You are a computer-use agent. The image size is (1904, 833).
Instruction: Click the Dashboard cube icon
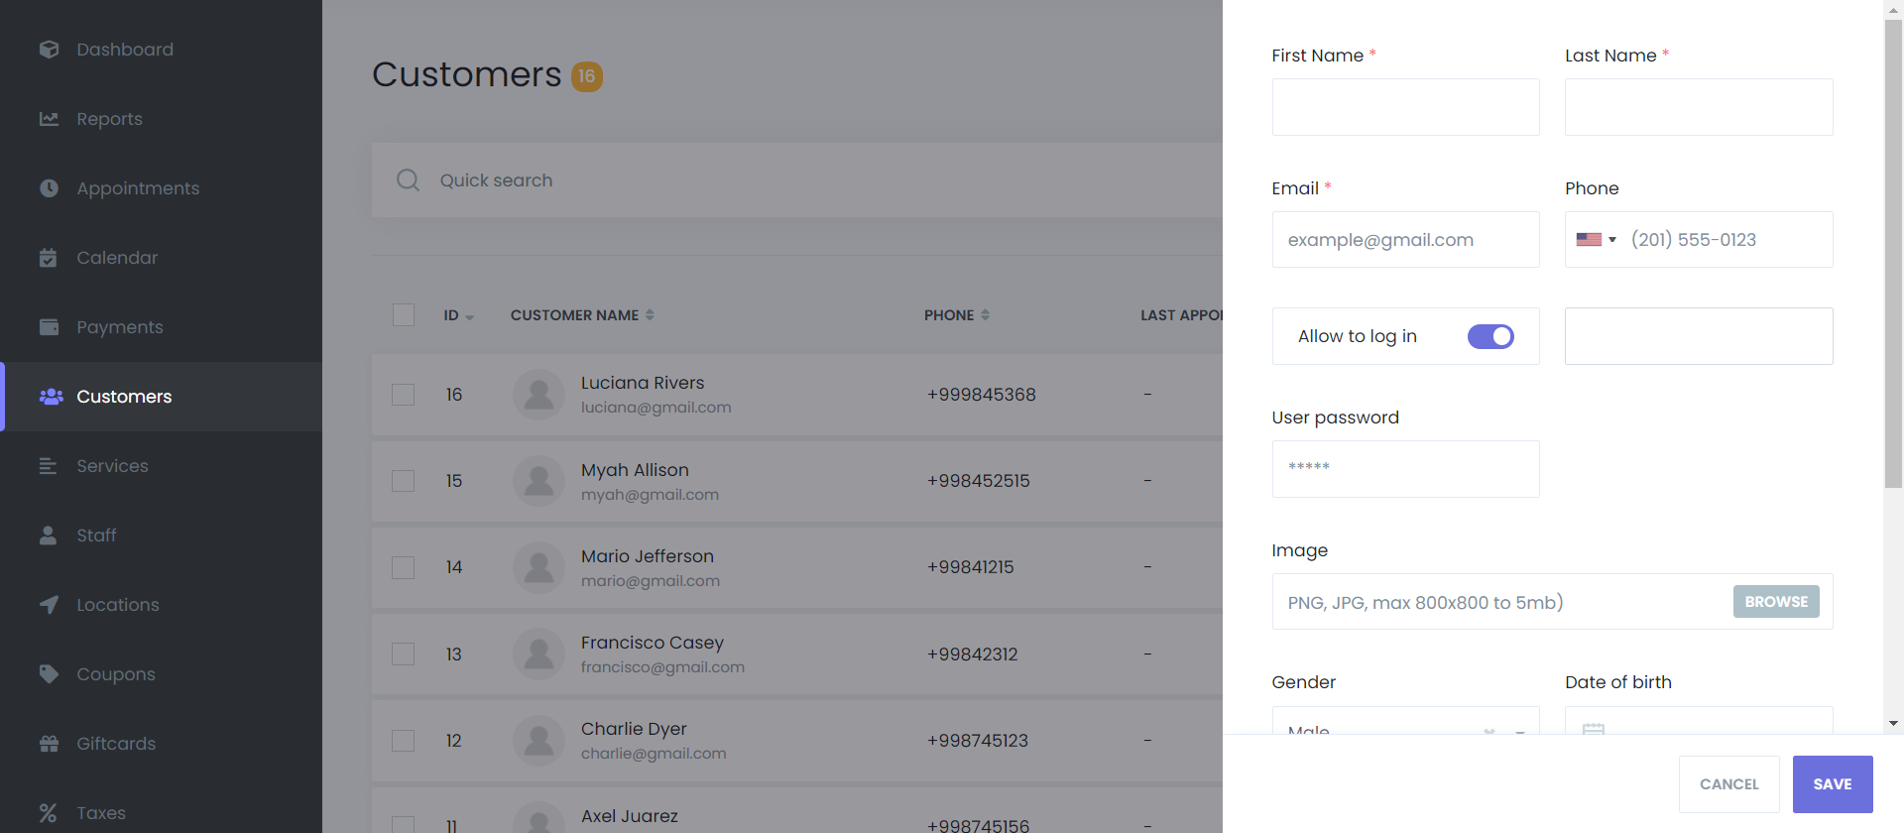tap(49, 50)
